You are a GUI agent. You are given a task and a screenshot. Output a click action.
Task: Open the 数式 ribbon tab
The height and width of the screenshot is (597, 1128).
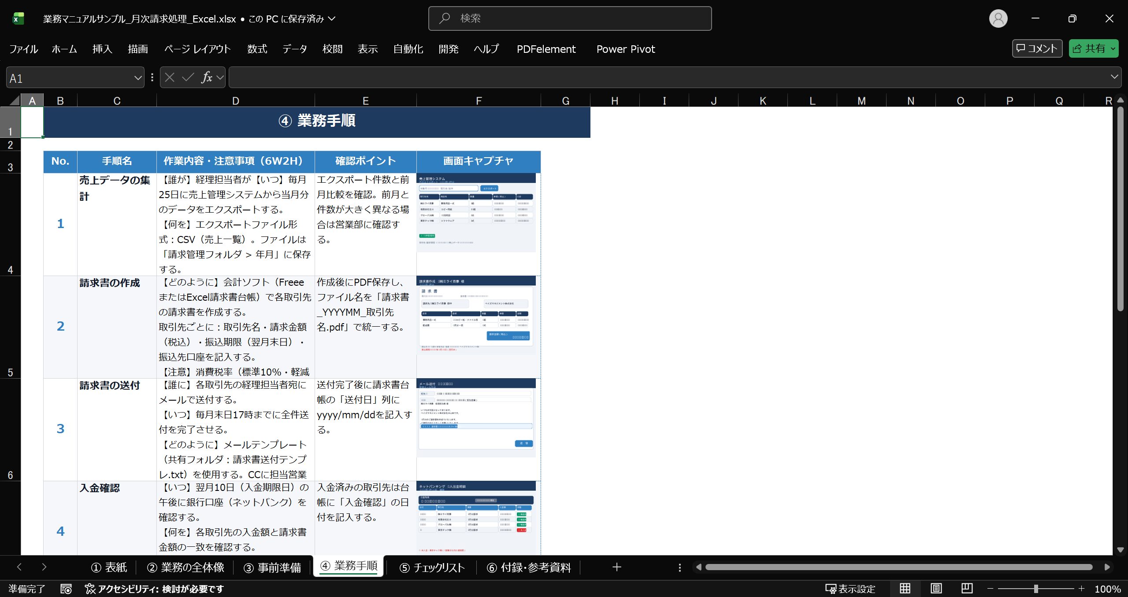pos(257,49)
